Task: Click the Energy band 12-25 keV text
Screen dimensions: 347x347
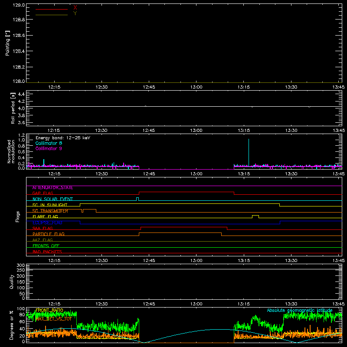Action: pyautogui.click(x=63, y=138)
